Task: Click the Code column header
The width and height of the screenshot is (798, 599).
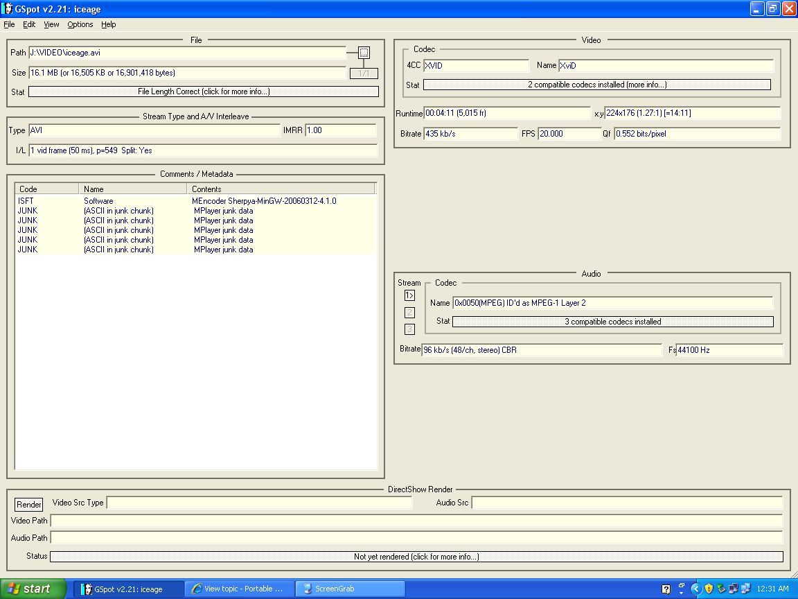Action: pos(47,189)
